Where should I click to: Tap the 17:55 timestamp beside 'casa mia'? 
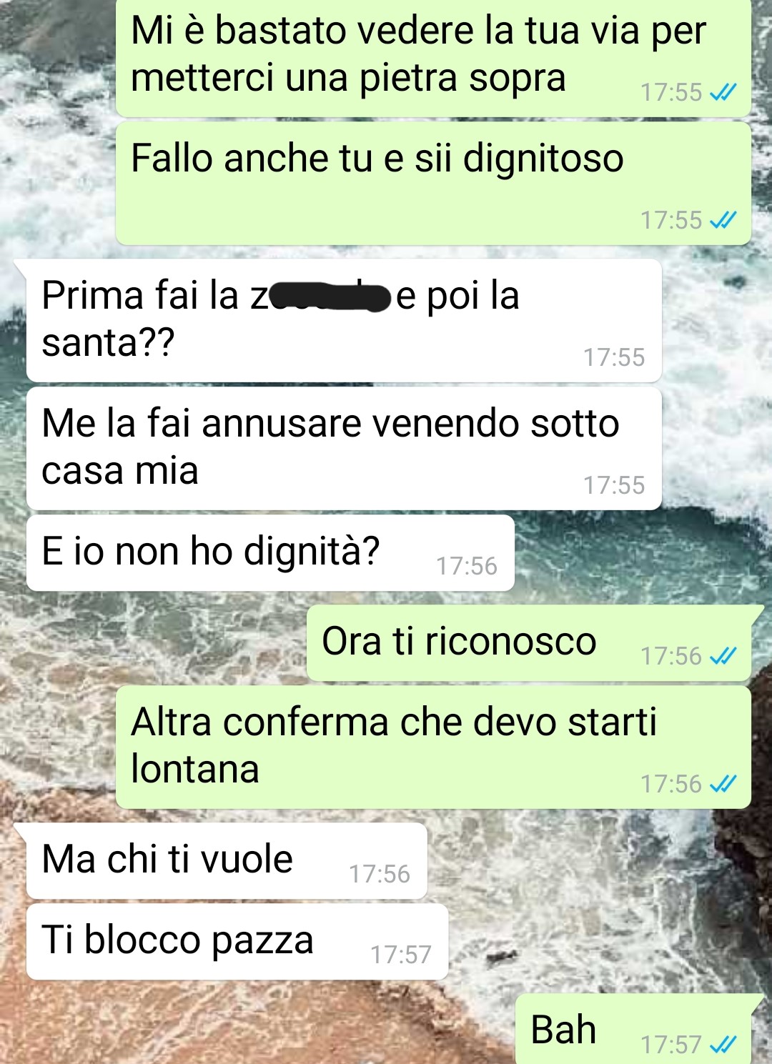click(x=614, y=485)
